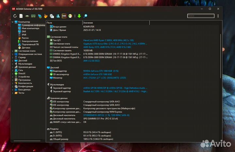Expand the Системная плата tree node
235x152 pixels.
[13, 51]
